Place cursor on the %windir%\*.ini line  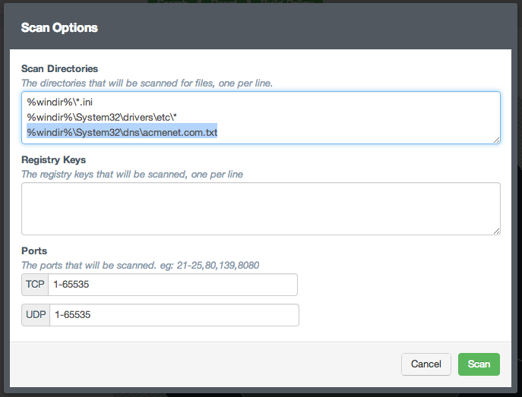click(x=60, y=102)
